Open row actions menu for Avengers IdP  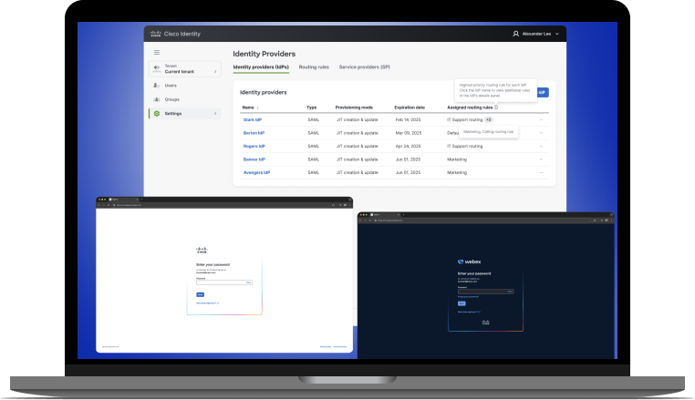pos(541,173)
